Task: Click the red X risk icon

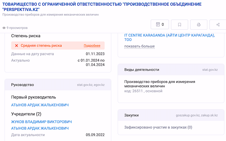Action: (x=17, y=46)
